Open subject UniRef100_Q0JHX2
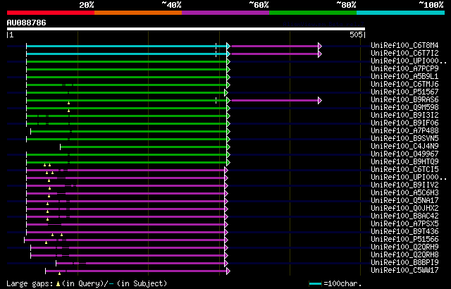 pyautogui.click(x=404, y=209)
